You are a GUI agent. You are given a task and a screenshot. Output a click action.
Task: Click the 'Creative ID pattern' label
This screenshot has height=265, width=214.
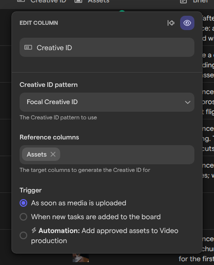(49, 85)
